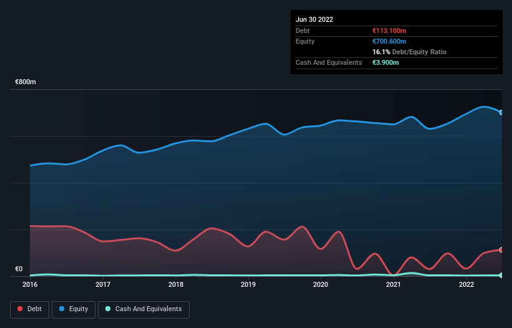Screen dimensions: 512x328
Task: Click the 2017 axis label
Action: [103, 284]
